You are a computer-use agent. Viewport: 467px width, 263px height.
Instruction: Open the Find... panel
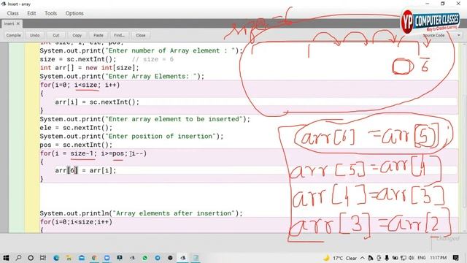pos(120,35)
